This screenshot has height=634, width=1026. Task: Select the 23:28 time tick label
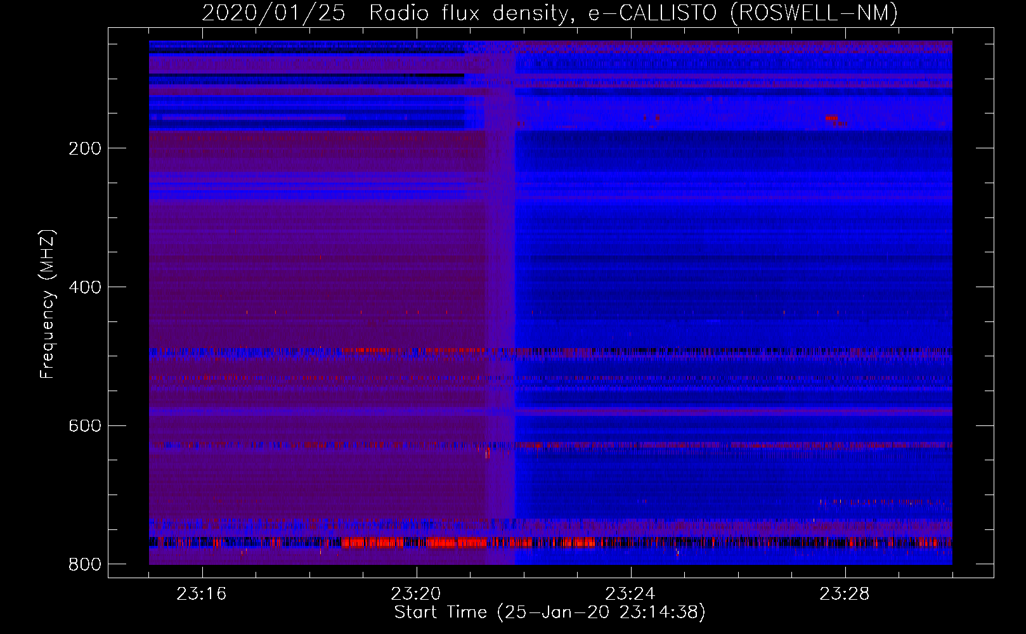point(845,594)
